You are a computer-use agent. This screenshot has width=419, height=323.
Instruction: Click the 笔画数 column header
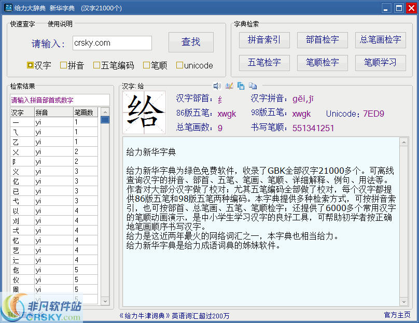tap(86, 113)
